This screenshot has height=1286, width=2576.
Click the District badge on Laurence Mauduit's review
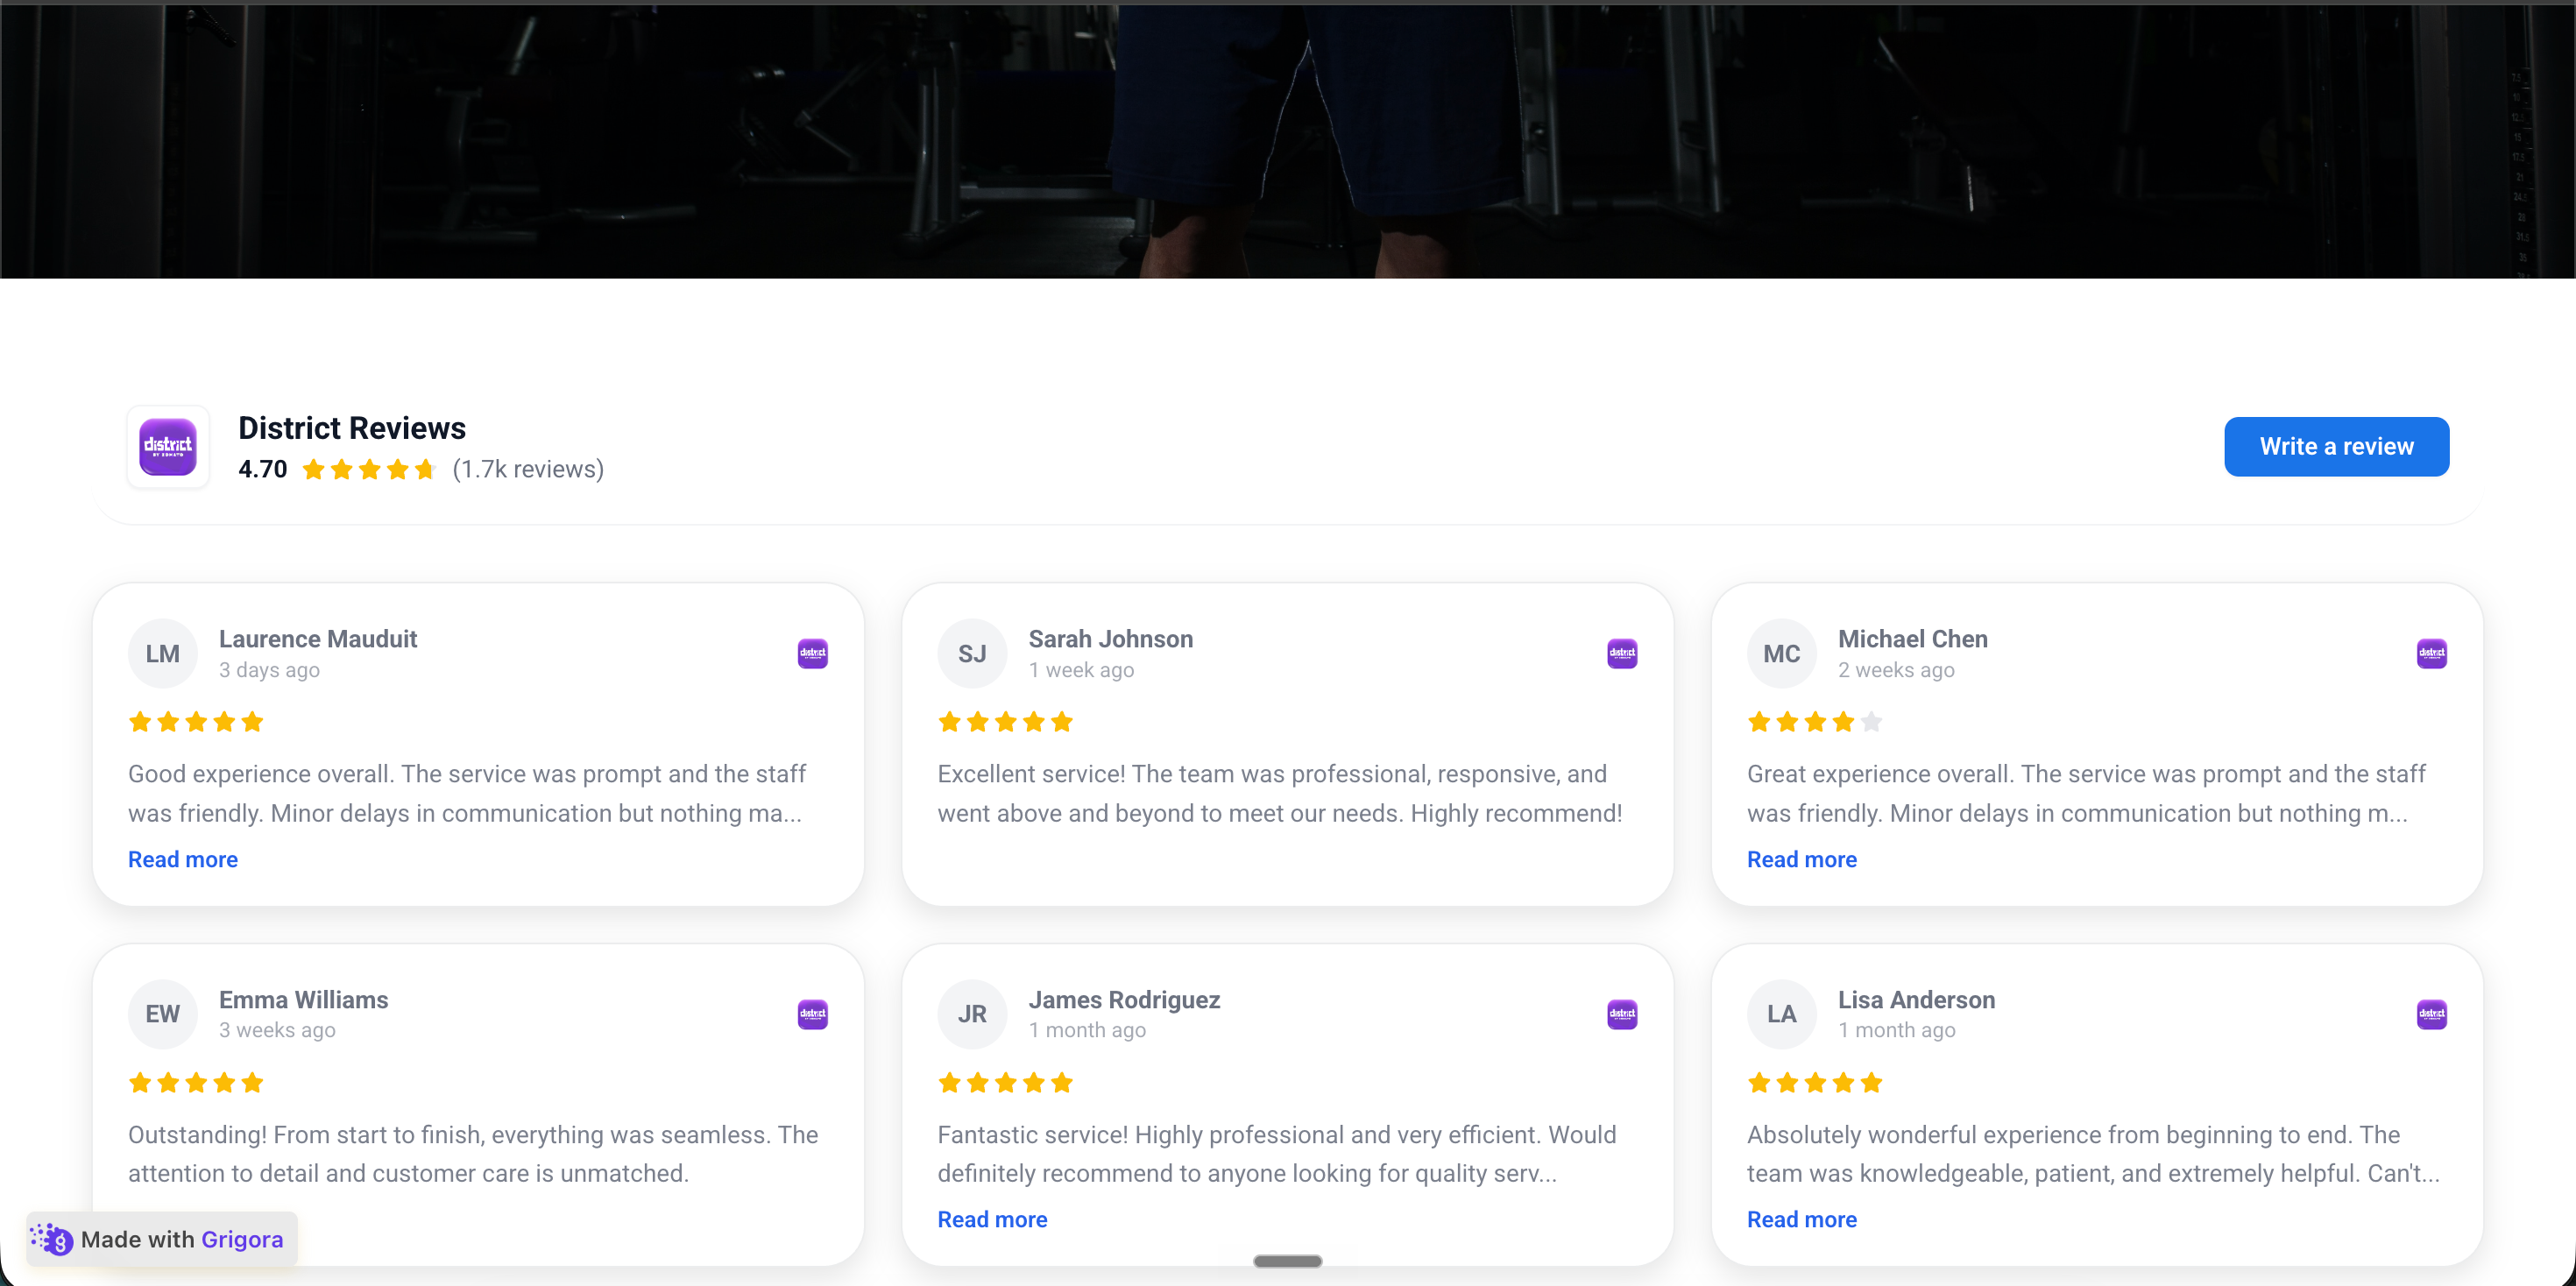(812, 654)
